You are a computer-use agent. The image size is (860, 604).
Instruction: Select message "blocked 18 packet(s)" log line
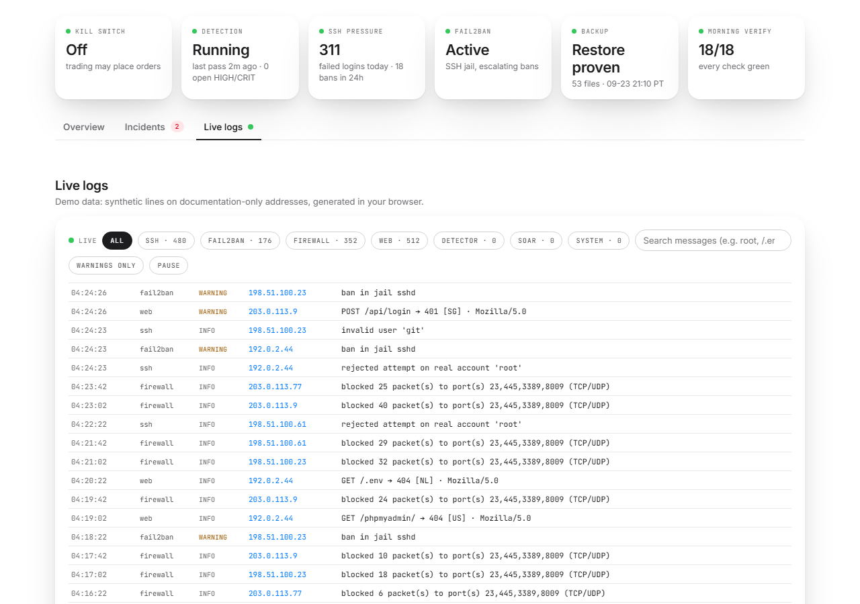tap(476, 574)
